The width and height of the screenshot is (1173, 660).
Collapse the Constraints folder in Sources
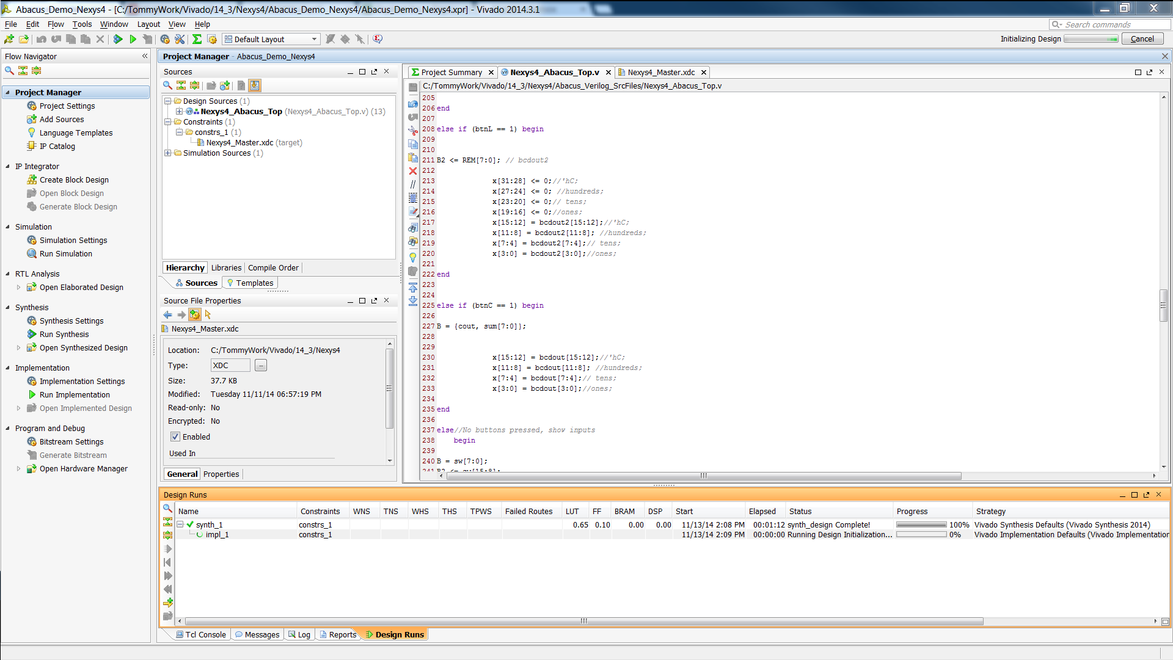pos(167,122)
